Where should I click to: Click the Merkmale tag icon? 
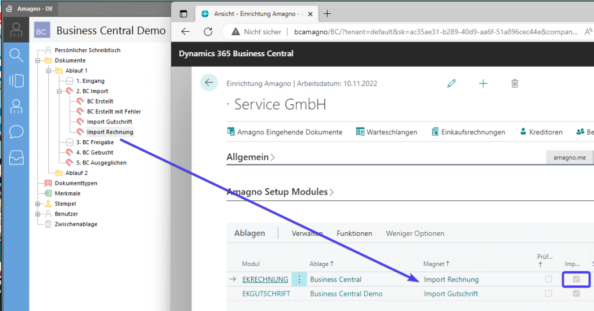pyautogui.click(x=48, y=193)
